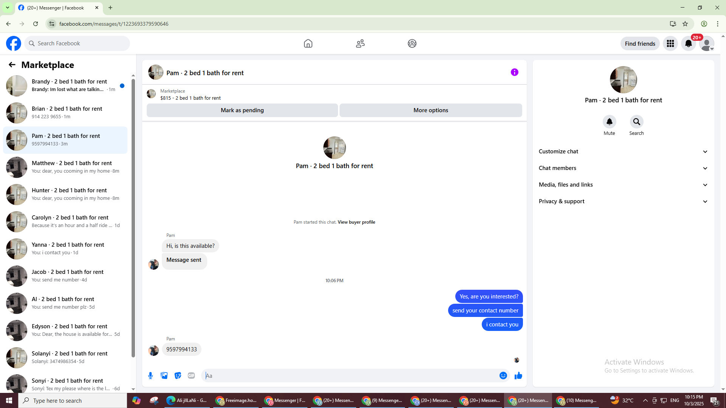
Task: Expand the Privacy & support section
Action: coord(623,201)
